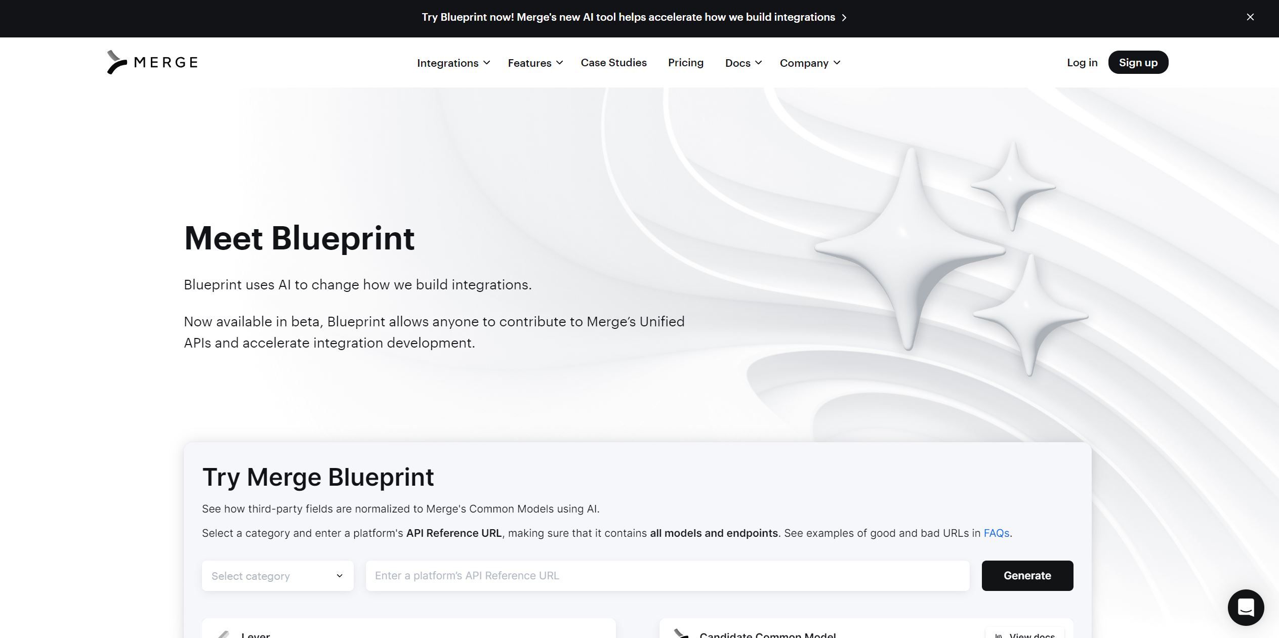Click the FAQs hyperlink
This screenshot has height=638, width=1279.
[996, 532]
